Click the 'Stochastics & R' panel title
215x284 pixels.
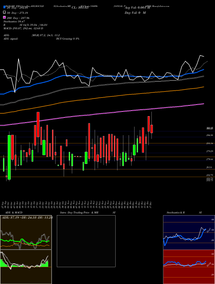click(175, 213)
